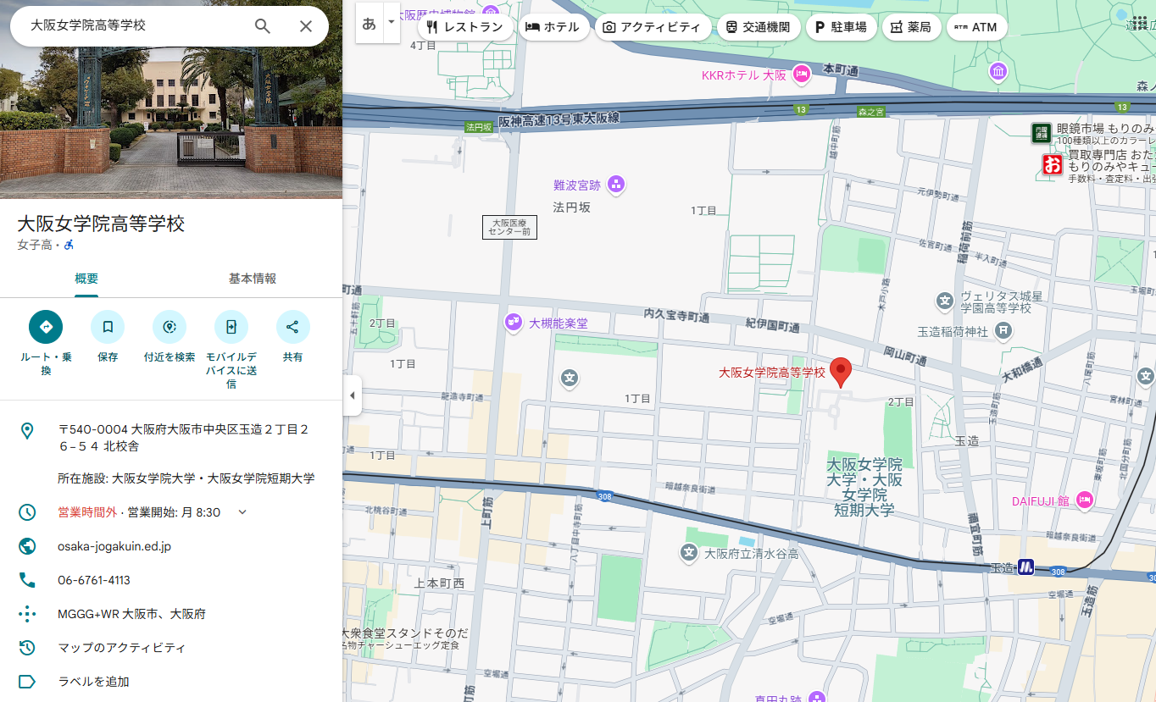
Task: Click the 大阪府立清水谷高 school marker
Action: point(689,553)
